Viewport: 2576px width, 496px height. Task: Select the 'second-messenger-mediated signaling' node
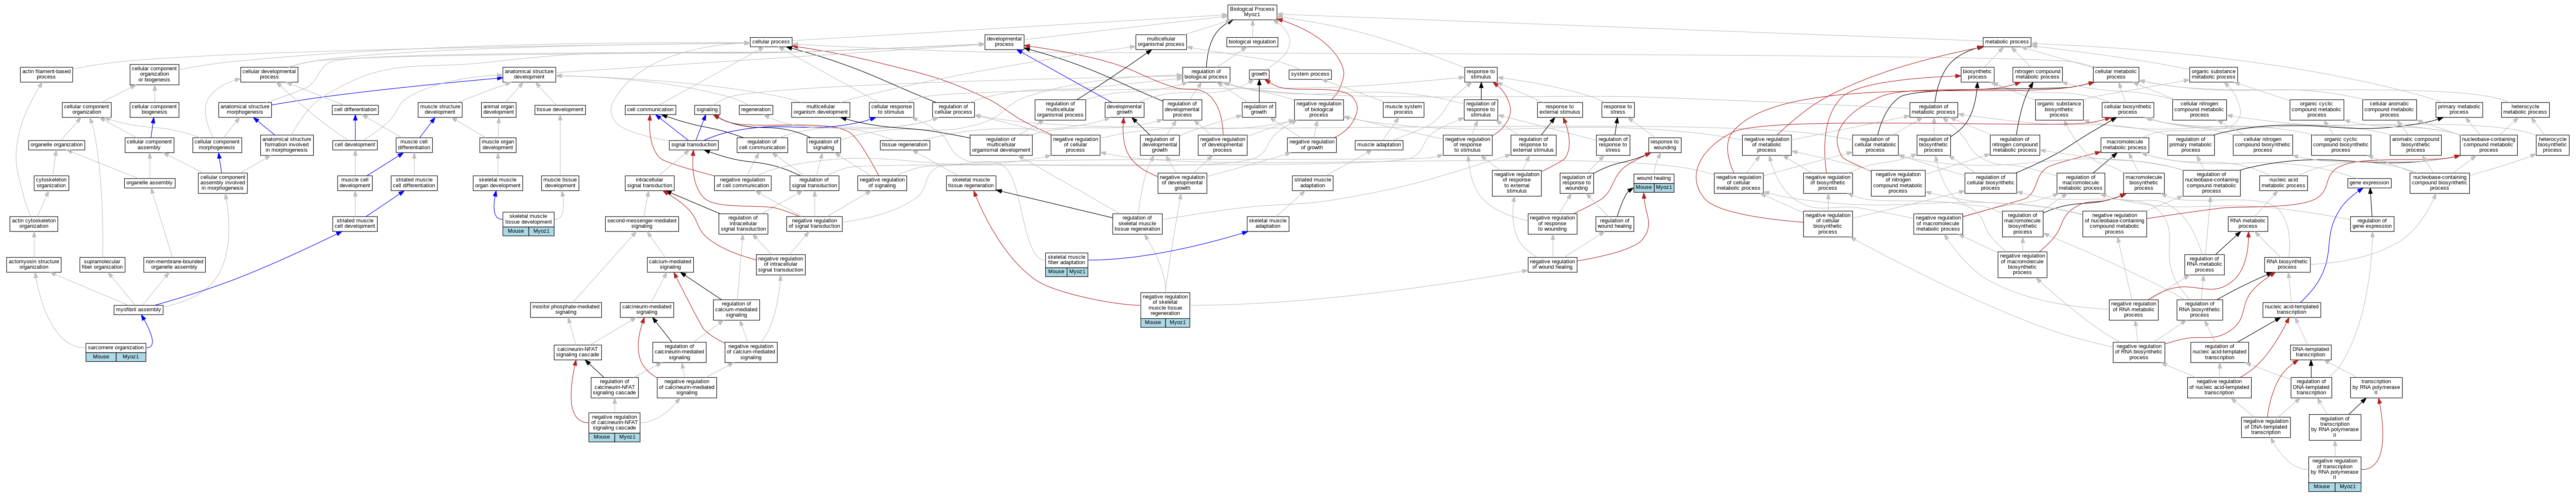coord(642,224)
